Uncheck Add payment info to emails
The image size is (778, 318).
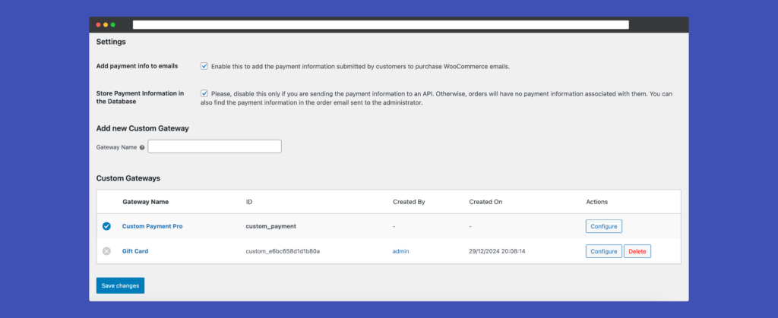[204, 66]
